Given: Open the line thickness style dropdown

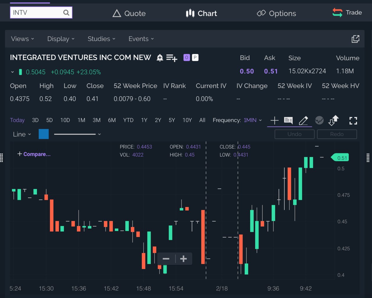Looking at the screenshot, I should pyautogui.click(x=77, y=134).
